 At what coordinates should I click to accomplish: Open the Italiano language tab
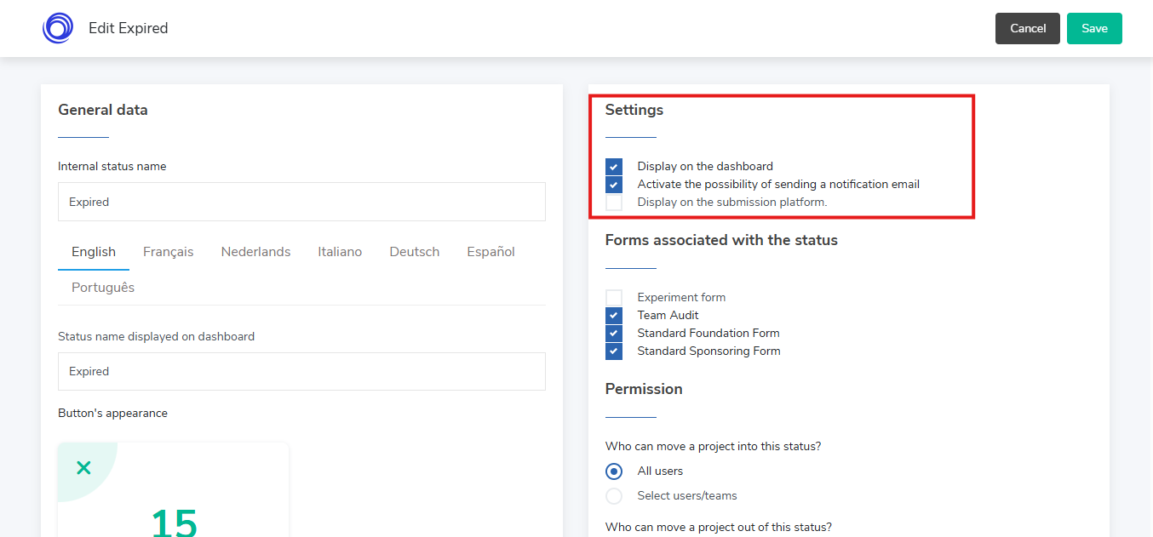[340, 252]
